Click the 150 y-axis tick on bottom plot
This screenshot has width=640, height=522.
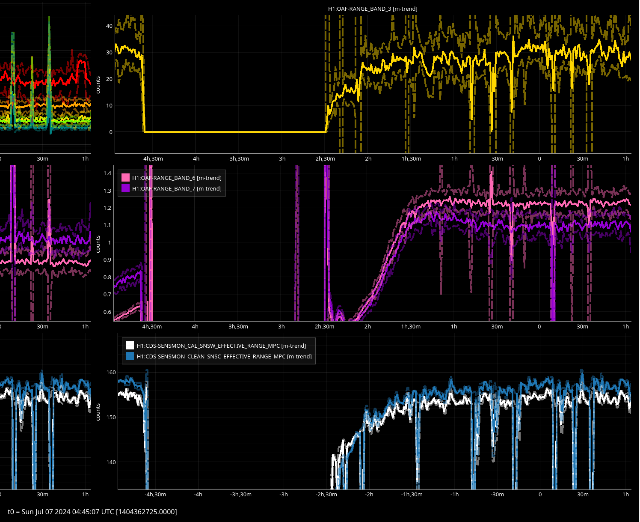[x=111, y=417]
